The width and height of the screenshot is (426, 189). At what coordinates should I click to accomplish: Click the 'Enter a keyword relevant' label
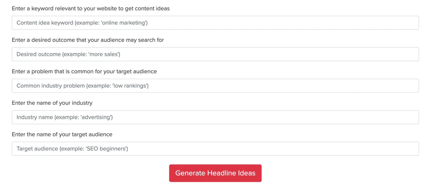point(90,9)
